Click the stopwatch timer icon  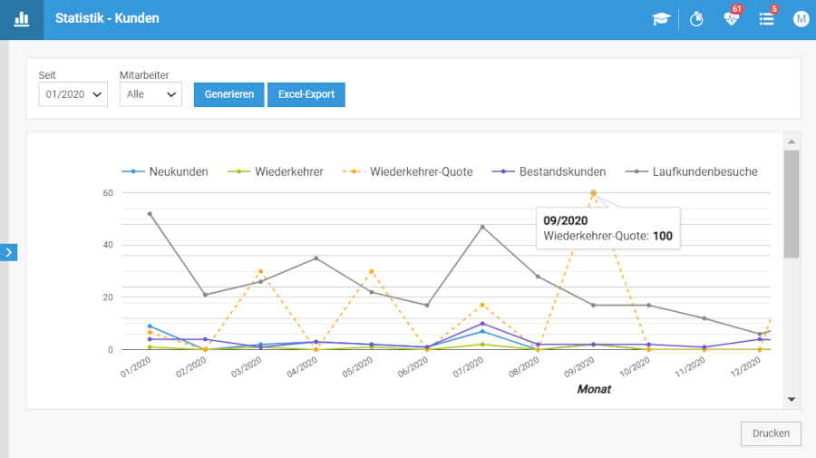point(696,19)
